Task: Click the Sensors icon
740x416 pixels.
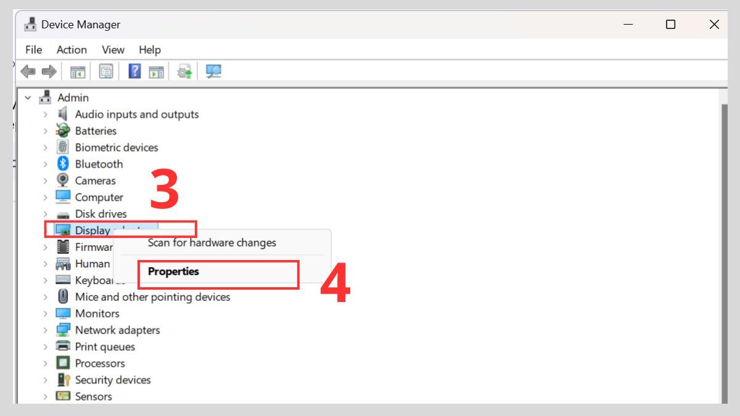Action: coord(63,396)
